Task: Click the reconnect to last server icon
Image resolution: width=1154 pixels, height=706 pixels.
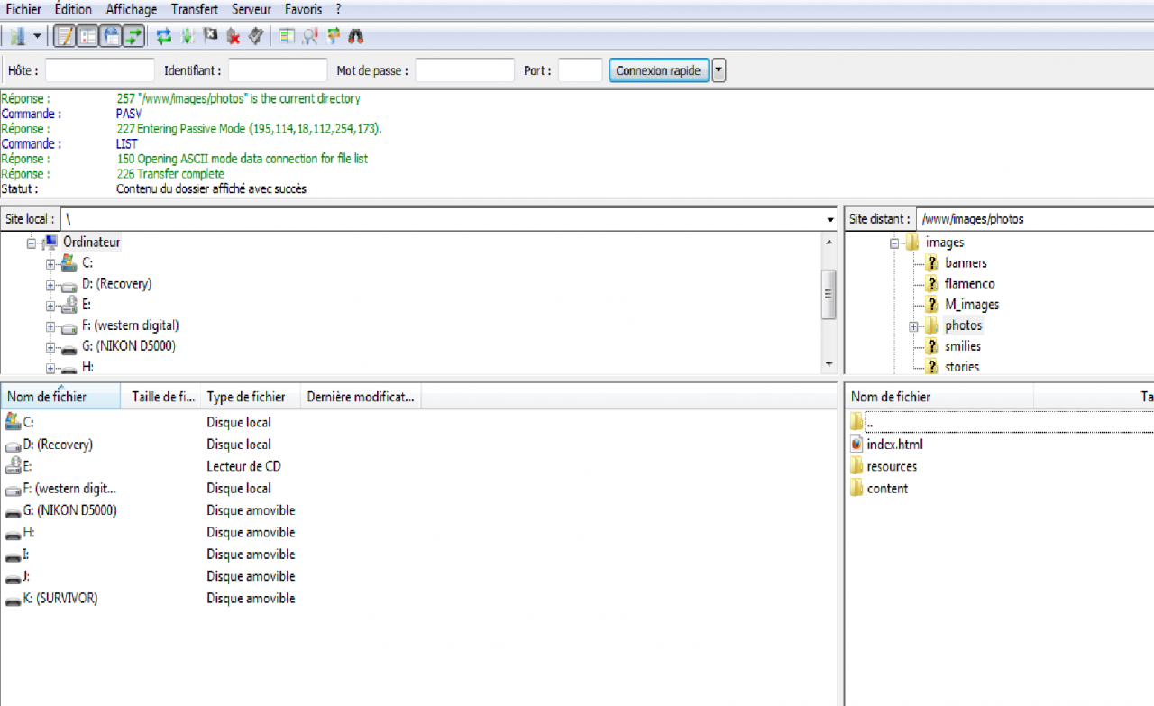Action: point(256,36)
